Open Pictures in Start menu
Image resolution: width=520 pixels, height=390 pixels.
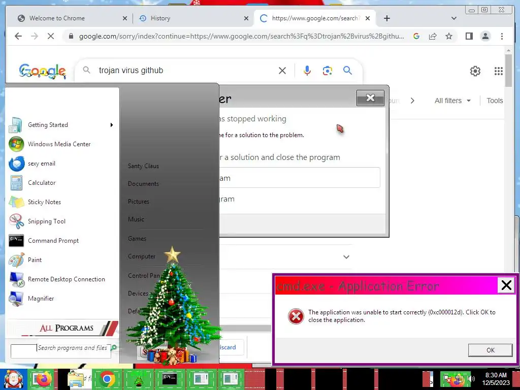tap(139, 202)
